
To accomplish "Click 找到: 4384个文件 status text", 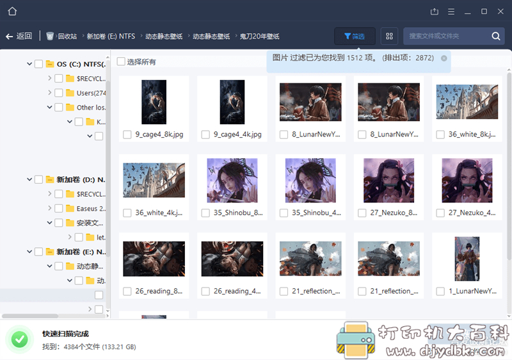I will [x=89, y=347].
